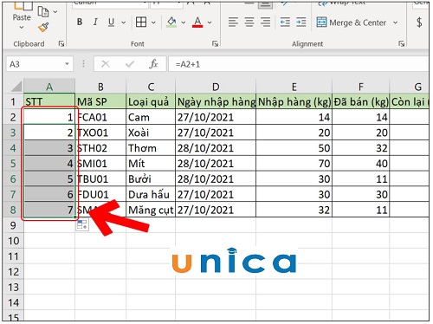433x324 pixels.
Task: Click the Enter checkmark in formula bar
Action: (130, 64)
